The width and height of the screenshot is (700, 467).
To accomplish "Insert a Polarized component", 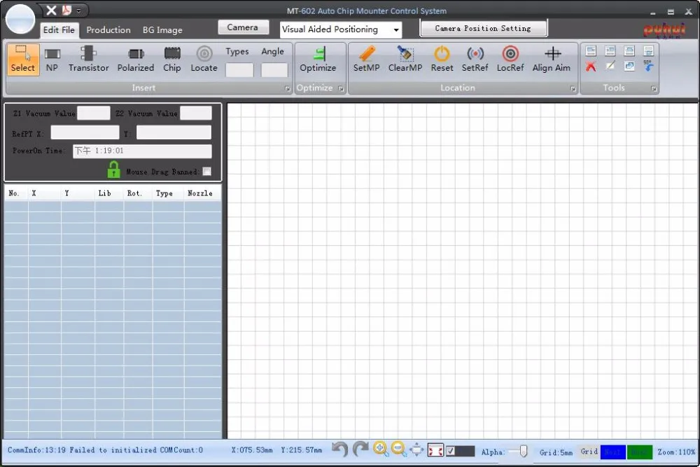I will [136, 60].
